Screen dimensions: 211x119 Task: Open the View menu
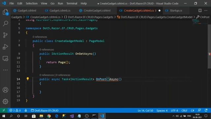(44, 3)
